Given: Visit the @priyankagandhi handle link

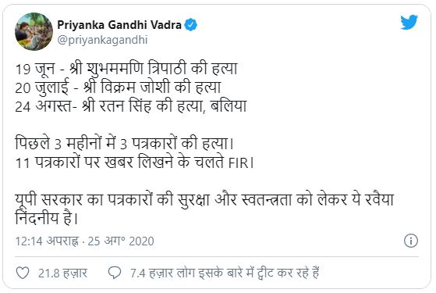Looking at the screenshot, I should coord(102,40).
